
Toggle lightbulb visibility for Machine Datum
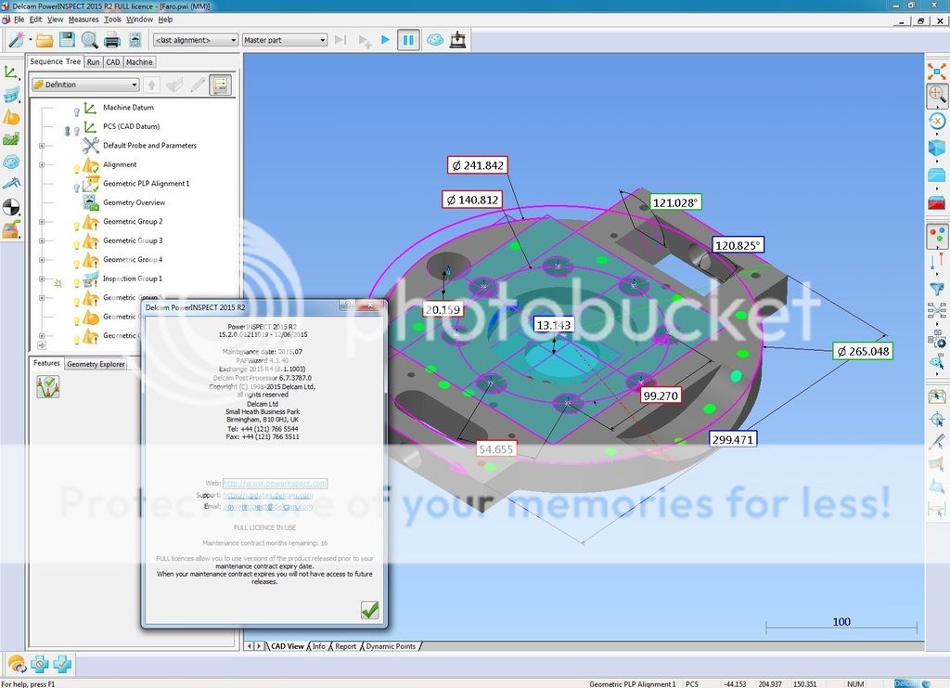(x=78, y=109)
